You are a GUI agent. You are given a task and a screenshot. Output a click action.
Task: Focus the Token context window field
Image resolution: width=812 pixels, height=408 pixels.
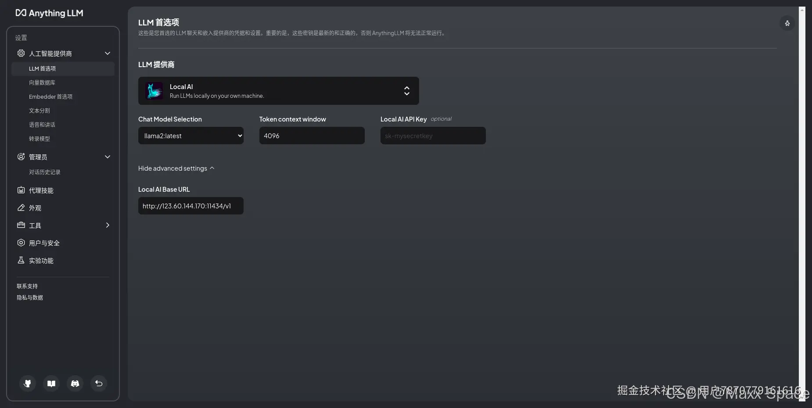coord(312,136)
